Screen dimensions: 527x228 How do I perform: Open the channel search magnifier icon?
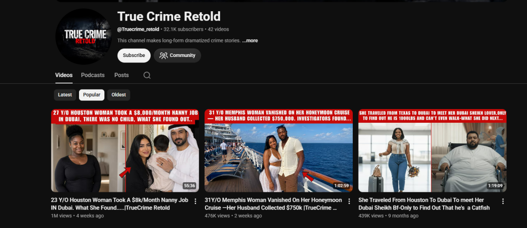click(x=147, y=75)
